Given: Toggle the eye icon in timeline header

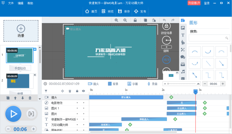Looking at the screenshot, I should point(84,91).
